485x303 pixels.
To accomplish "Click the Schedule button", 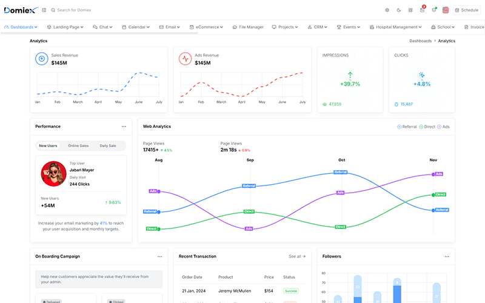I will (466, 10).
